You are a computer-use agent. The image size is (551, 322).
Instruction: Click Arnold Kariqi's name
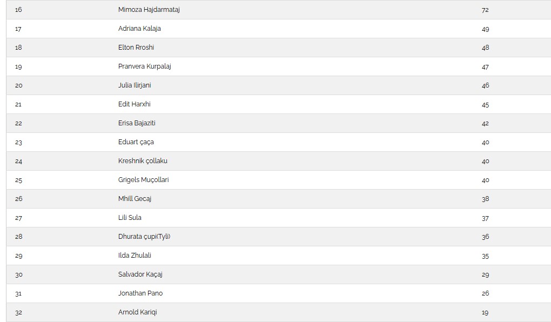tap(138, 312)
